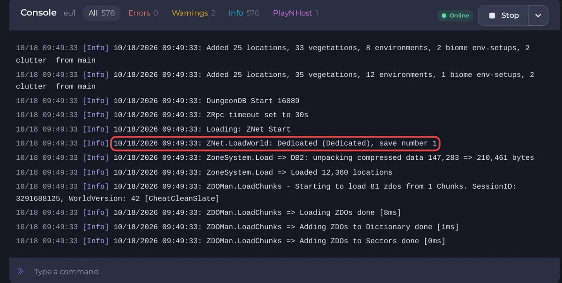The height and width of the screenshot is (283, 562).
Task: Filter console by Errors 0
Action: [143, 13]
